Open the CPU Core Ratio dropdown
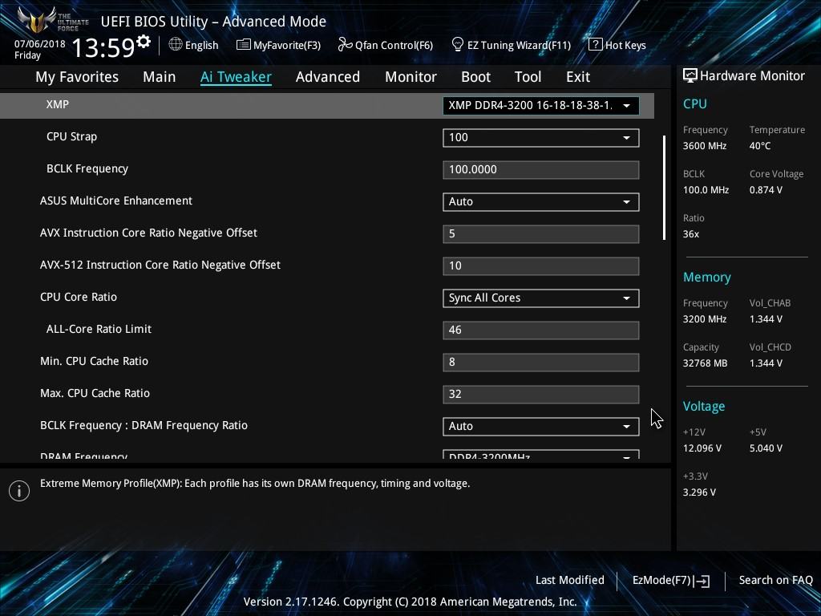 coord(541,298)
